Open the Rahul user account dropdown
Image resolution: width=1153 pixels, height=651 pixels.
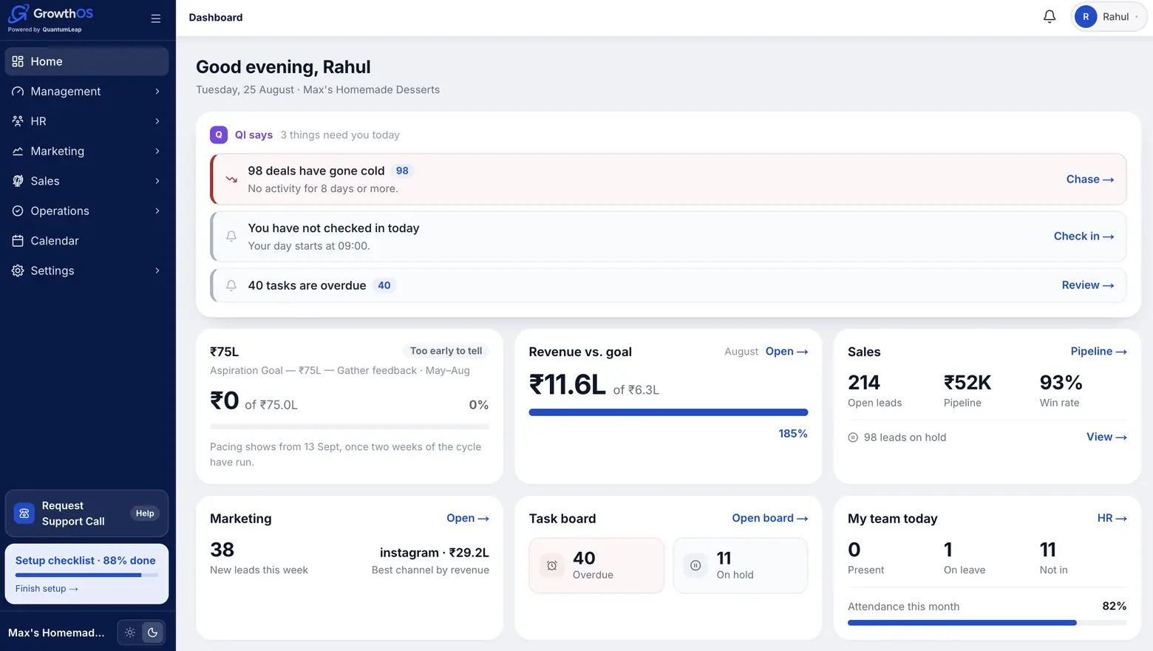coord(1109,17)
